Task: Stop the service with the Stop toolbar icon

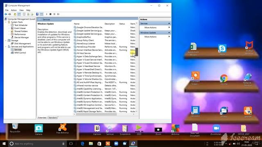Action: click(x=50, y=14)
